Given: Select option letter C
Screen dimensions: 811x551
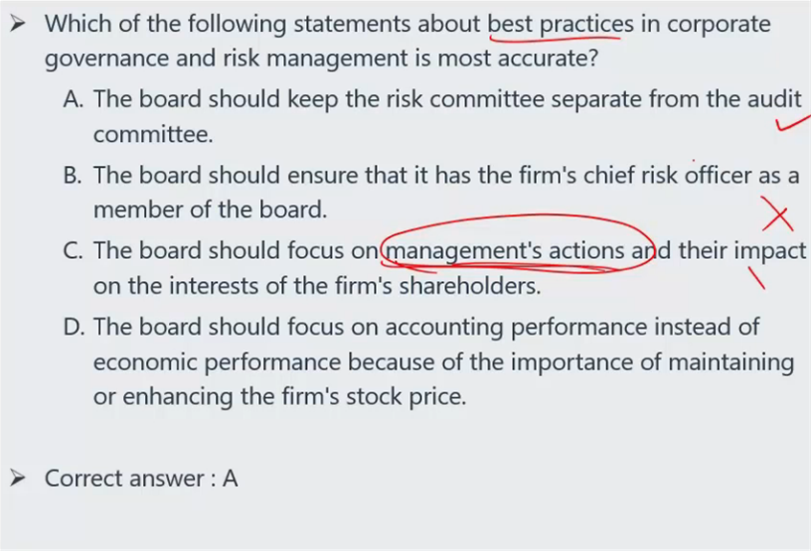Looking at the screenshot, I should coord(73,251).
